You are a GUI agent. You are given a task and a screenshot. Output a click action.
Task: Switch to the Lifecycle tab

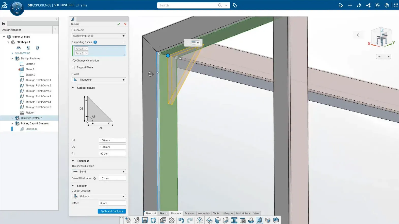click(228, 213)
